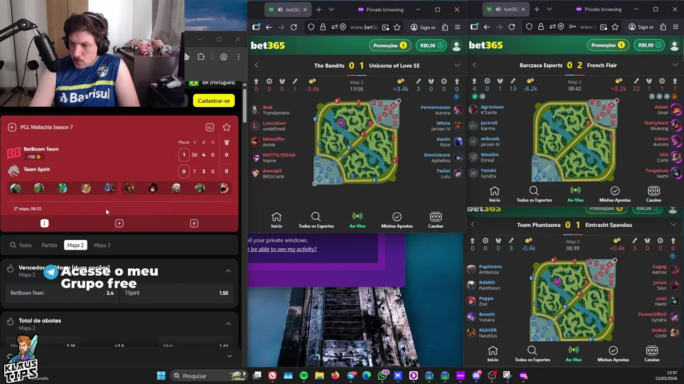Open the live stream play icon tab
The image size is (684, 384).
[x=119, y=223]
